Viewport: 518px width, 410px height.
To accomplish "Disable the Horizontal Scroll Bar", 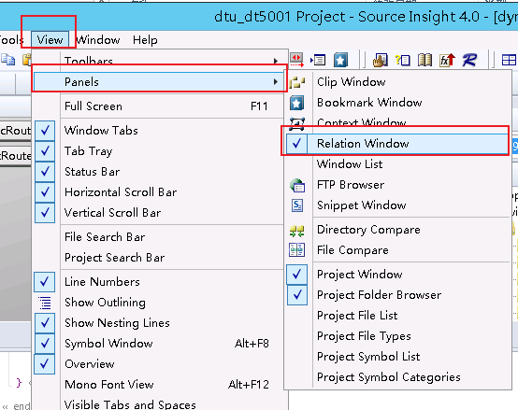I will (45, 192).
